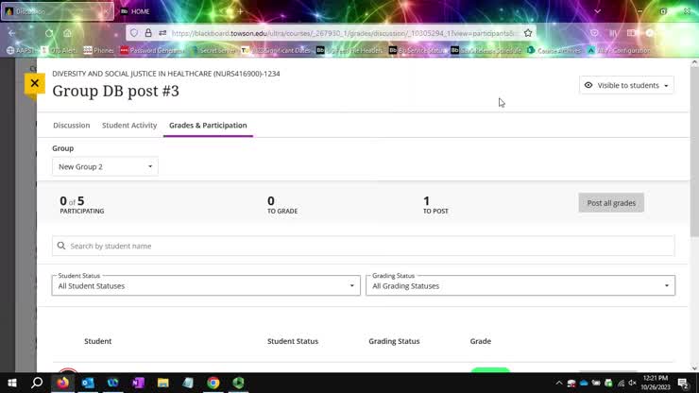This screenshot has width=699, height=393.
Task: Bookmark this page using the star icon
Action: click(528, 32)
